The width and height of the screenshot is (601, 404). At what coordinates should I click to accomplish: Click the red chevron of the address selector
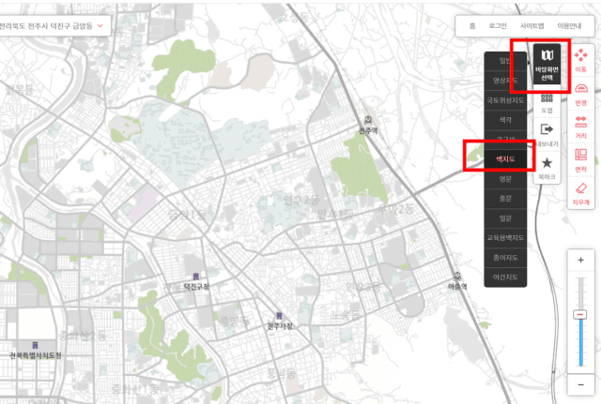[100, 26]
